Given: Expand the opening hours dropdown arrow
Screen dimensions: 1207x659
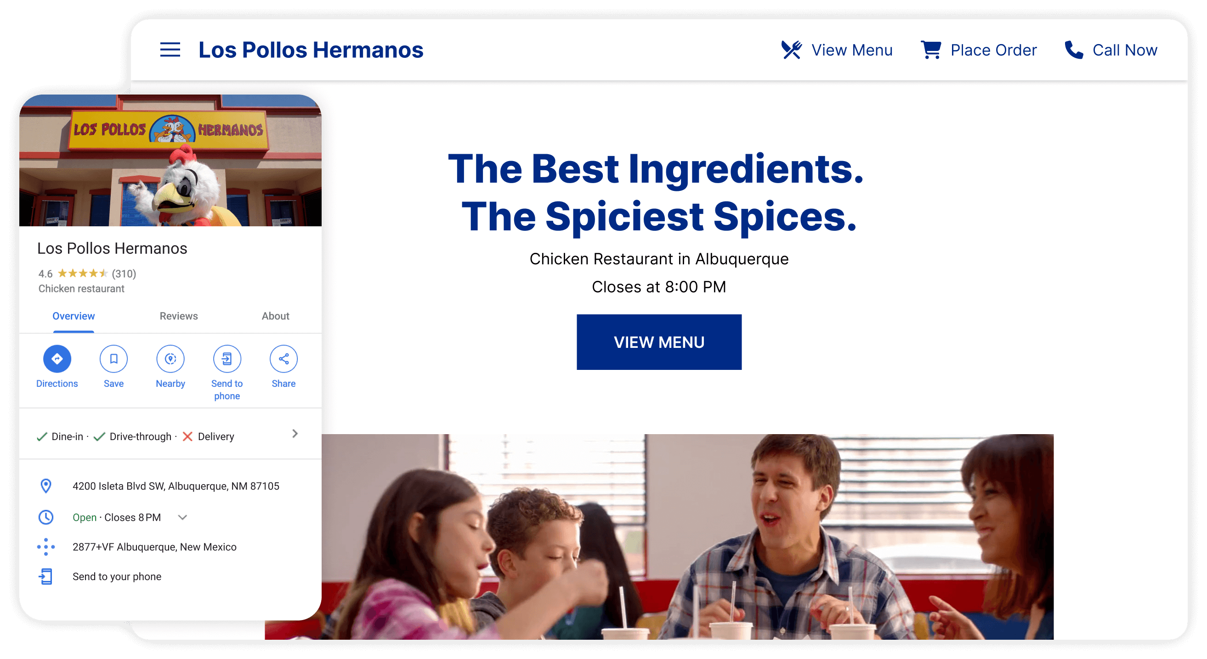Looking at the screenshot, I should 183,518.
